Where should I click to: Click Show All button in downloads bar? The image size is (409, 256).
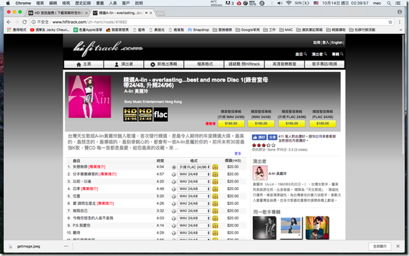380,246
